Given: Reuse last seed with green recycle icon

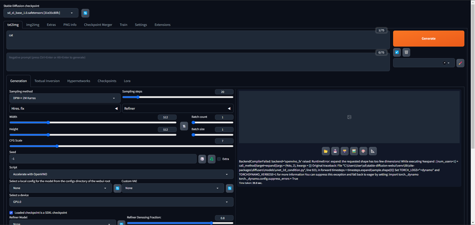Looking at the screenshot, I should 212,159.
